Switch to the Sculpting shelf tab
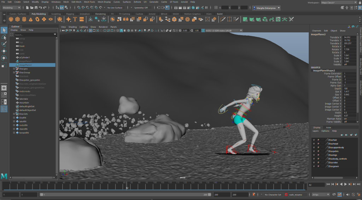 (x=56, y=14)
